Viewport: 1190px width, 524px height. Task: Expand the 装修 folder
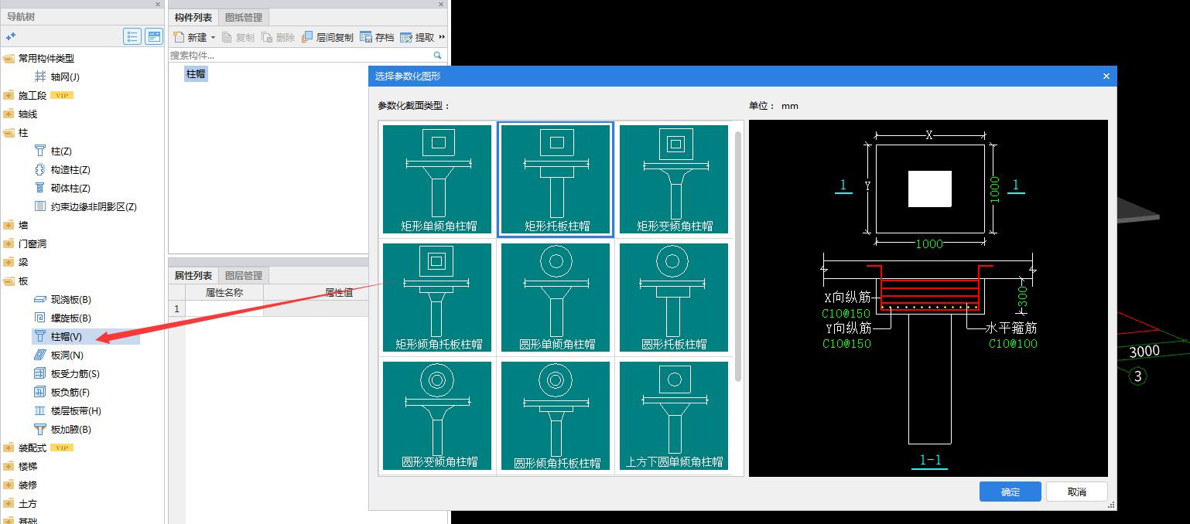9,485
